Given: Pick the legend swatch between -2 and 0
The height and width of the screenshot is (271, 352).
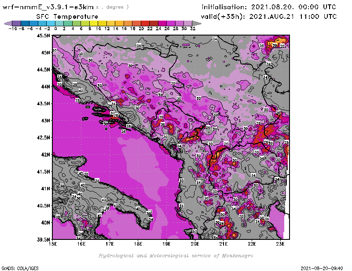Looking at the screenshot, I should point(51,23).
